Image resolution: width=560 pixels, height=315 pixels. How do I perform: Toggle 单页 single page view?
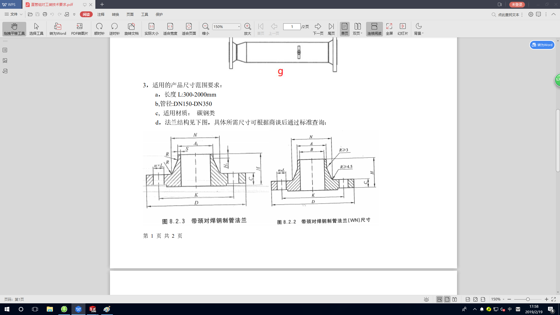[344, 29]
